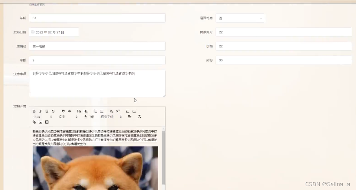Select the Shiba dog image in editor

point(95,168)
